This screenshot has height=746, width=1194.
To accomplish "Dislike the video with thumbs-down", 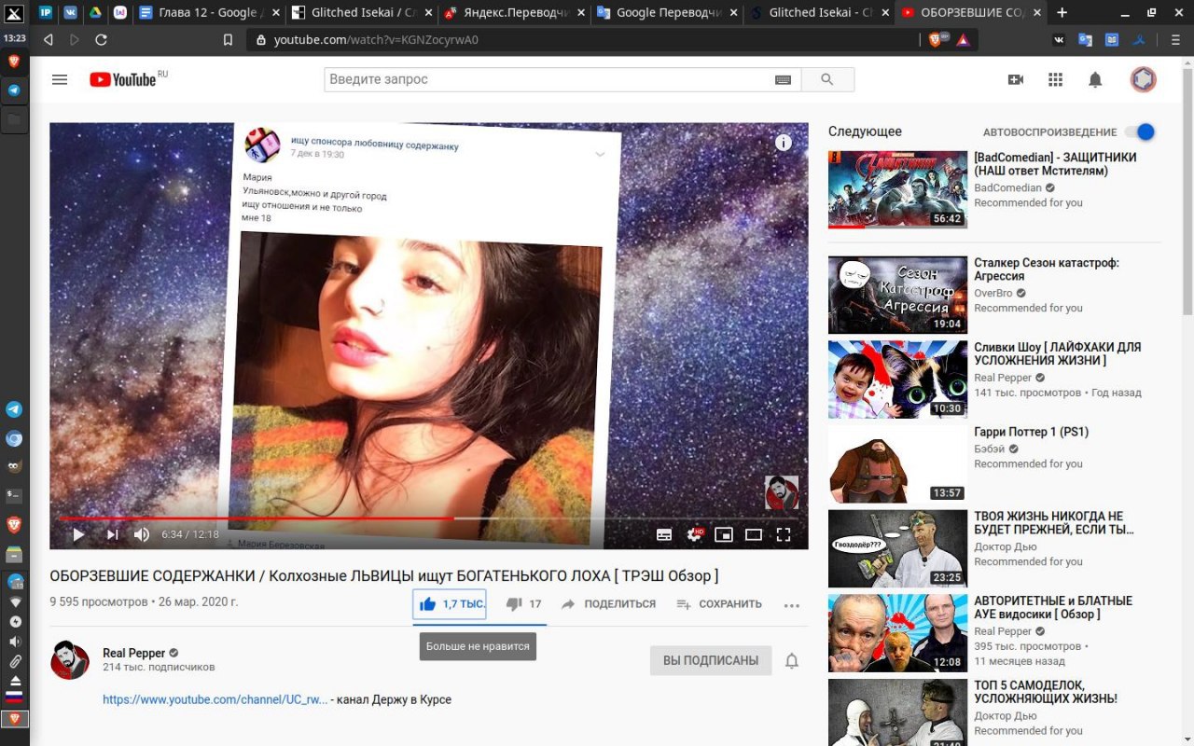I will point(523,604).
